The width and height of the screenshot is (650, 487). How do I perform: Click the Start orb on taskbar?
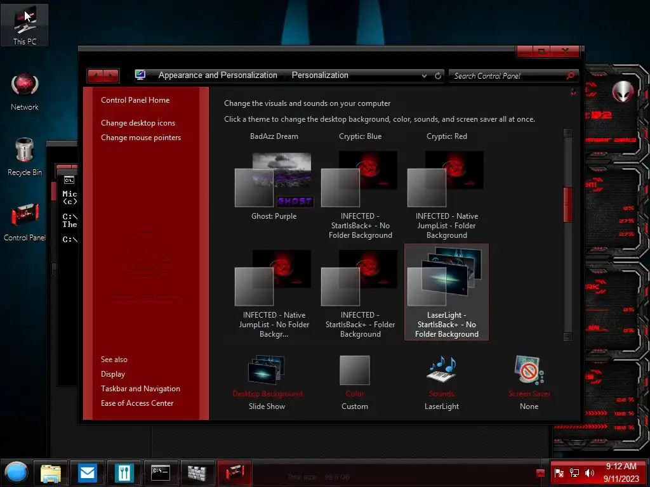pyautogui.click(x=16, y=472)
